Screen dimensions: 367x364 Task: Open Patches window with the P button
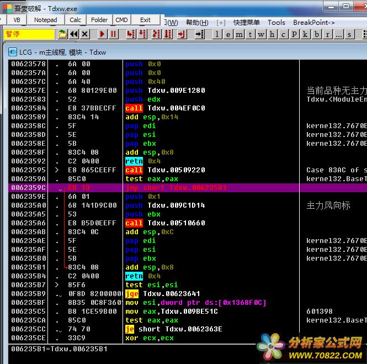294,34
